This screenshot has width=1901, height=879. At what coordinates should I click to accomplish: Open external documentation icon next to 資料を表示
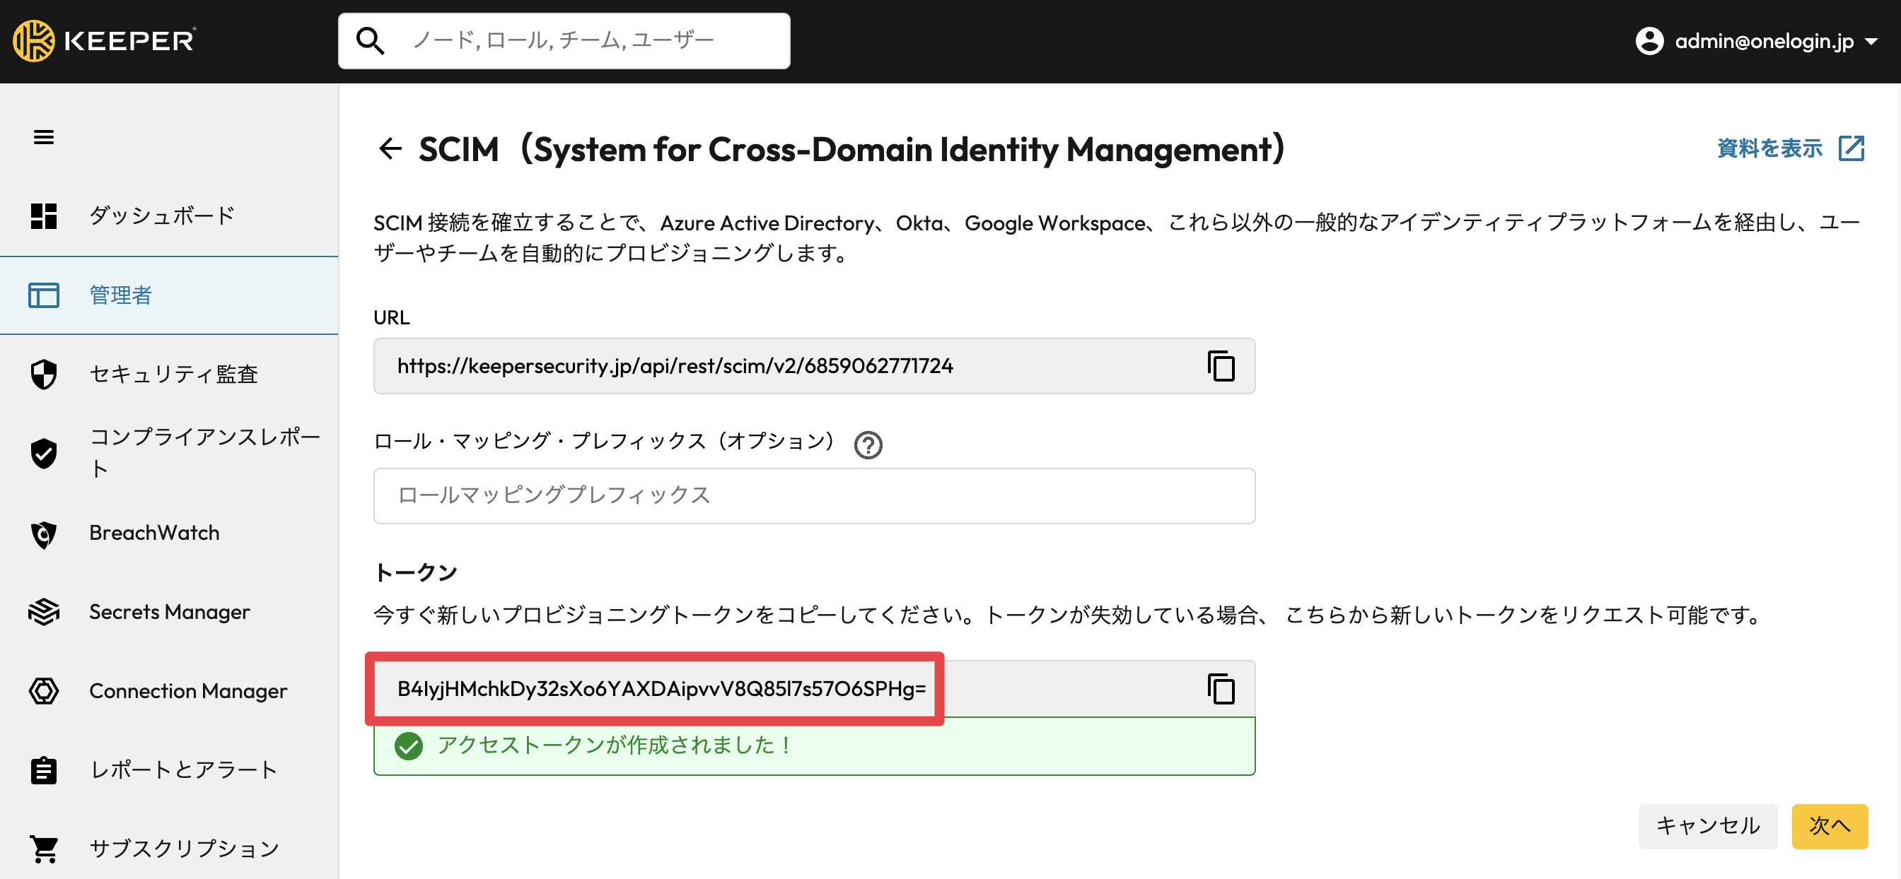(x=1850, y=148)
